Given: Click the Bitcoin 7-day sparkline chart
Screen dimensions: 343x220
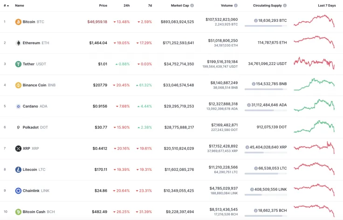Looking at the screenshot, I should point(314,21).
